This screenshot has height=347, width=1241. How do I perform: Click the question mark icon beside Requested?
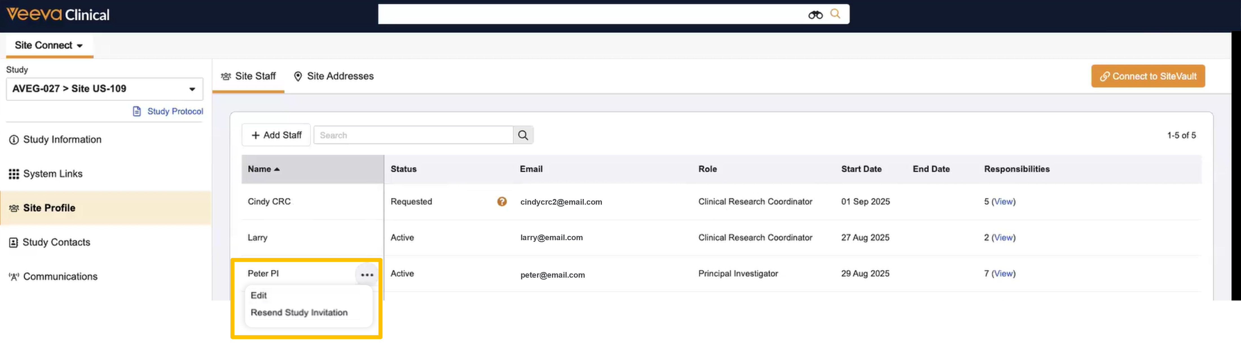(501, 202)
